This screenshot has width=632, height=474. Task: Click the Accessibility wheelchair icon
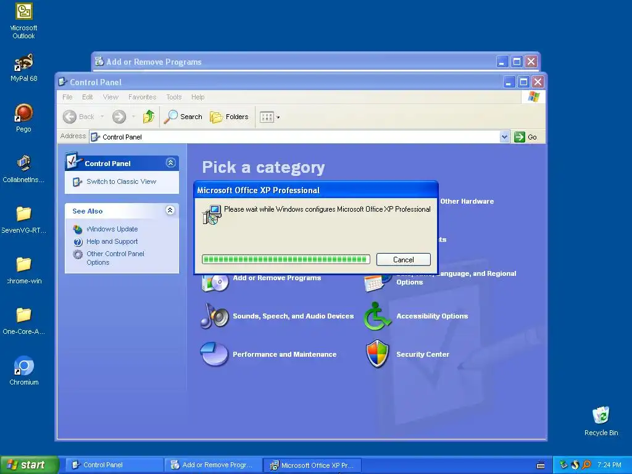tap(377, 316)
